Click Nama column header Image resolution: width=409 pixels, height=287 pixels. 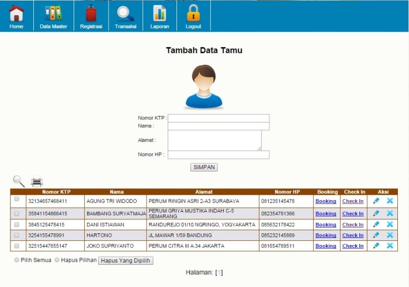(117, 192)
